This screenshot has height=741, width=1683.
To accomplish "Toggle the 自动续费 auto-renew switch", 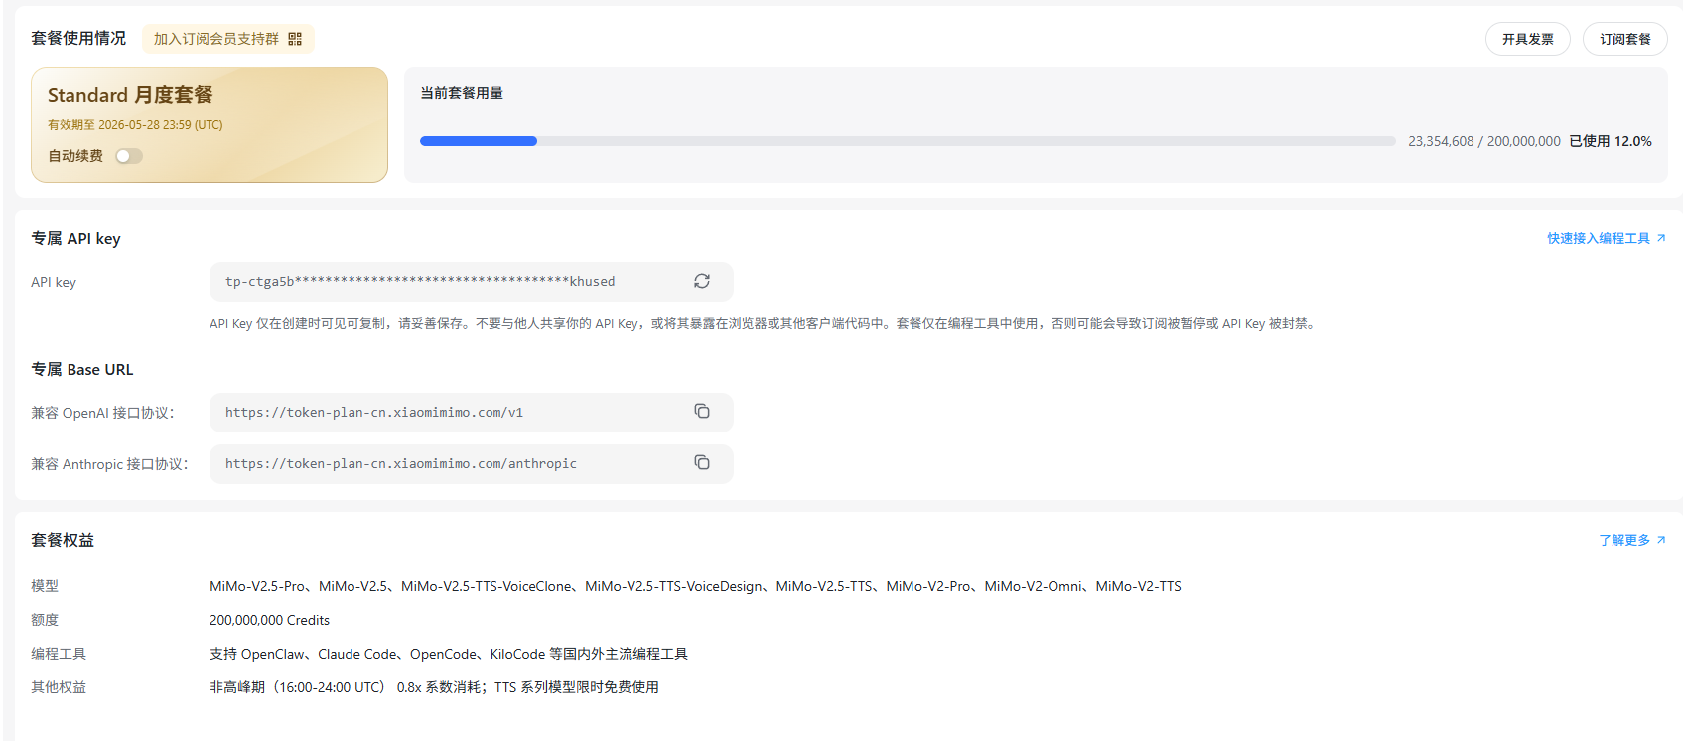I will coord(129,156).
